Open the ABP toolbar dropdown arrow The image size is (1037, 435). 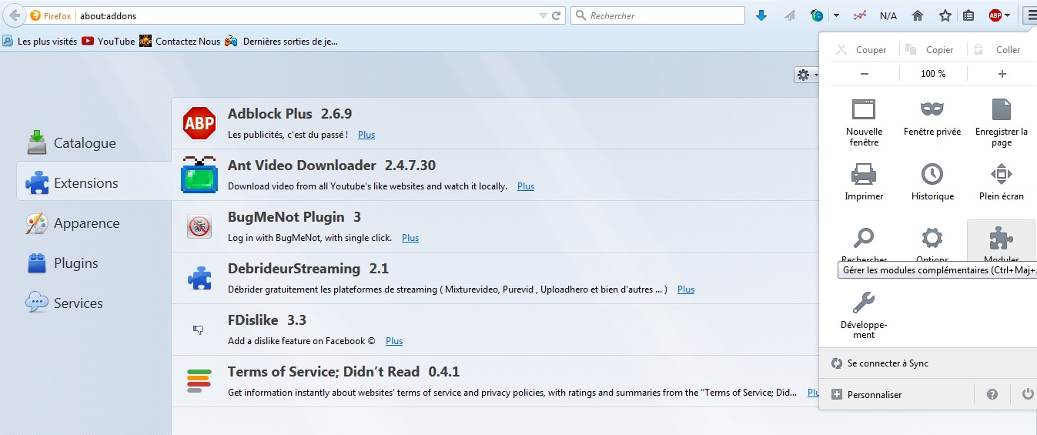point(1008,15)
